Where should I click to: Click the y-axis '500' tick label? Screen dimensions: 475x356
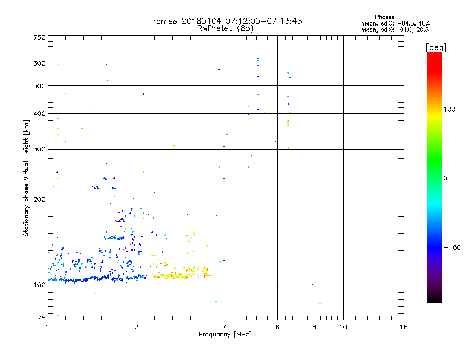(x=39, y=86)
